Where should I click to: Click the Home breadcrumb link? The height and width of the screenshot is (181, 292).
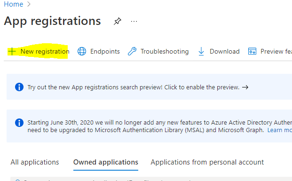click(14, 4)
